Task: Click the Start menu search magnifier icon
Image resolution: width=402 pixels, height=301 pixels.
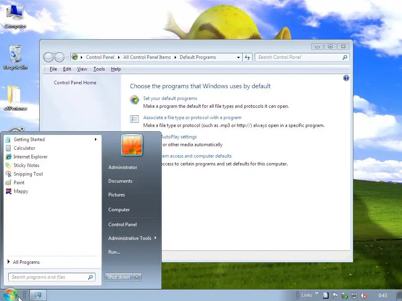Action: (x=91, y=277)
